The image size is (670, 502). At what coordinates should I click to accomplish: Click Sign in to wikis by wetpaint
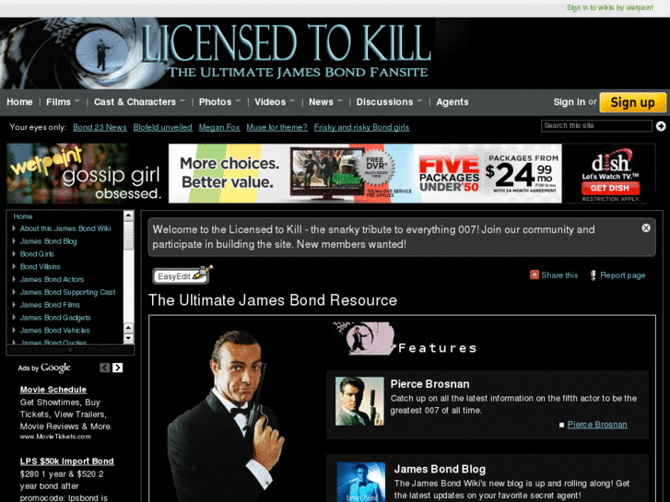pos(610,7)
